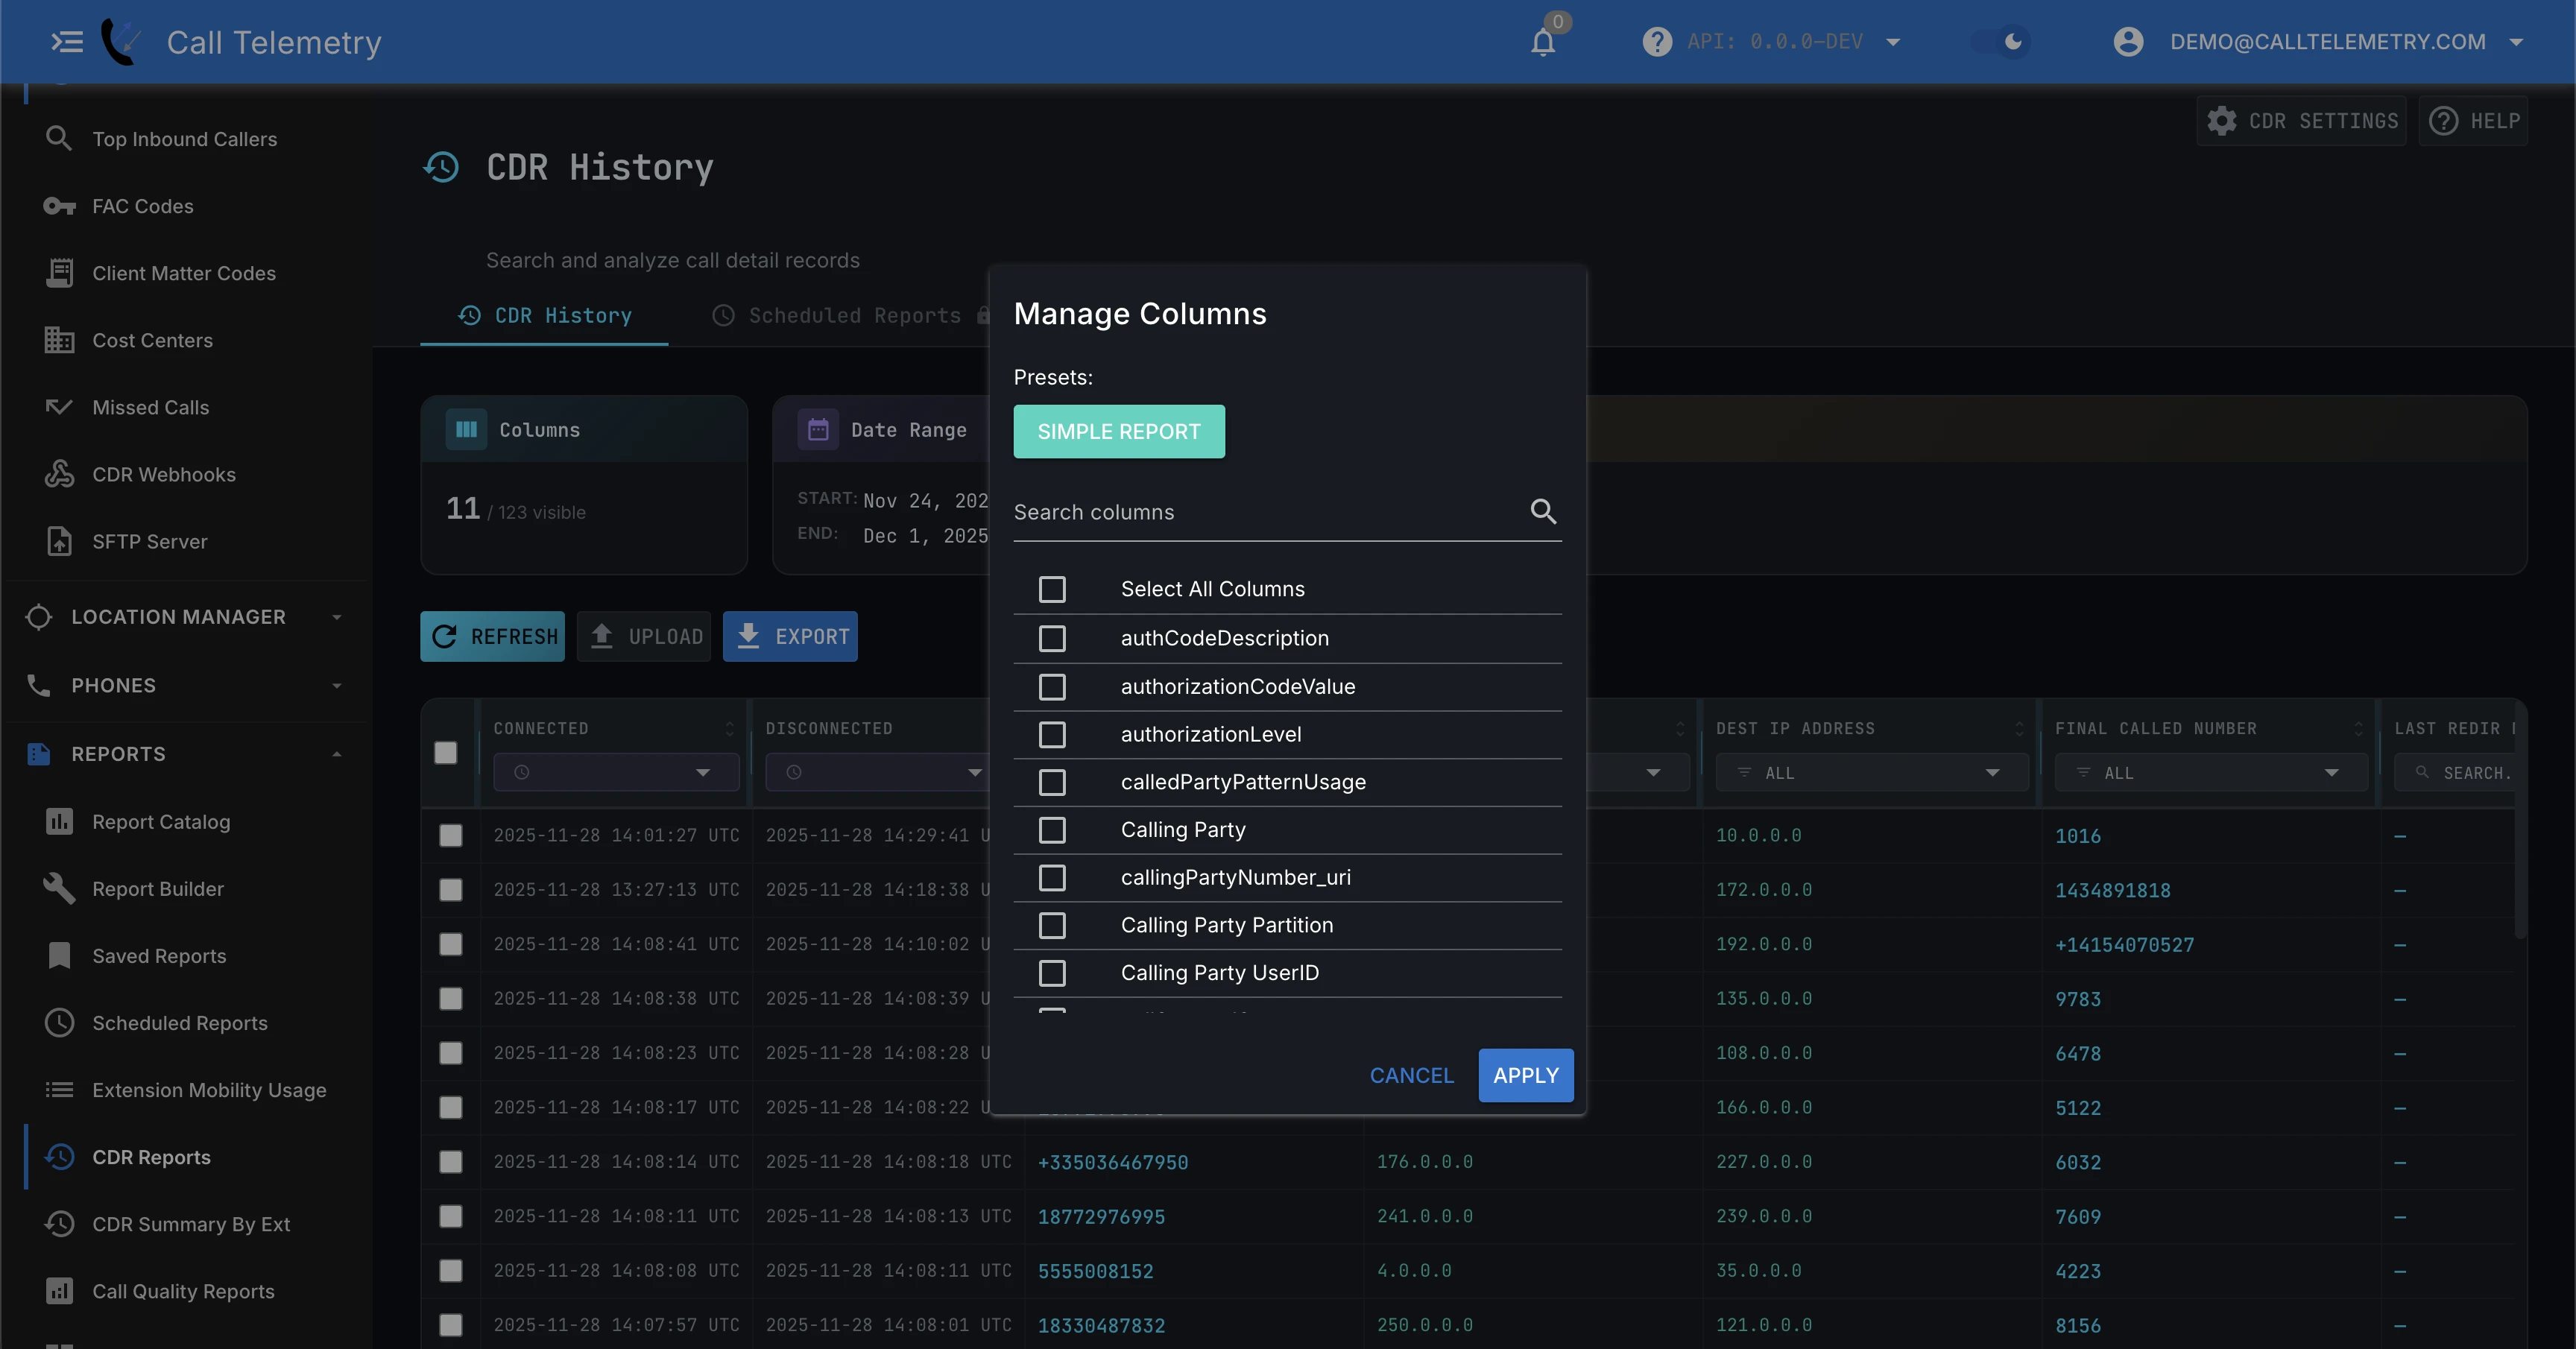Click the Scheduled Reports clock icon in sidebar
The width and height of the screenshot is (2576, 1349).
(x=59, y=1023)
